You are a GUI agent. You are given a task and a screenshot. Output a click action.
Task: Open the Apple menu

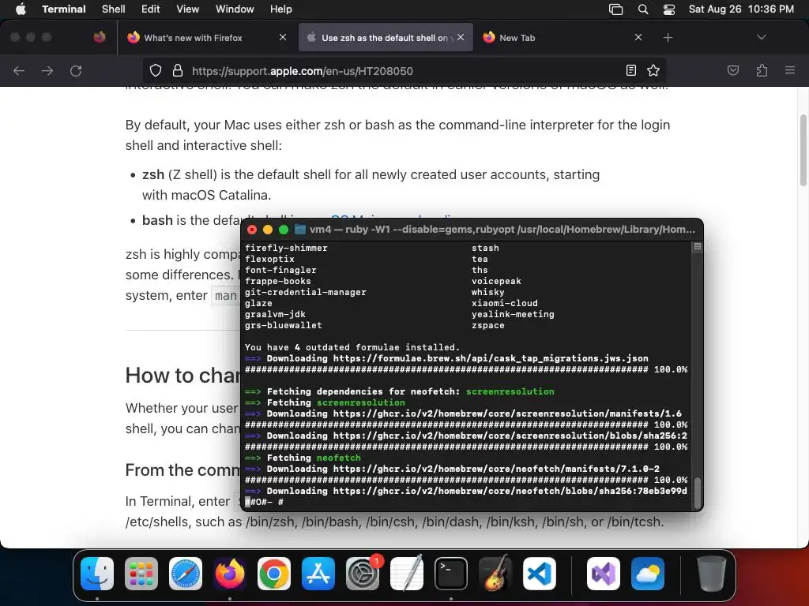coord(21,9)
